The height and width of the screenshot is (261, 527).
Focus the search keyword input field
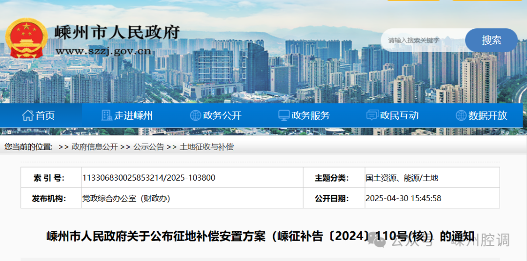point(424,40)
